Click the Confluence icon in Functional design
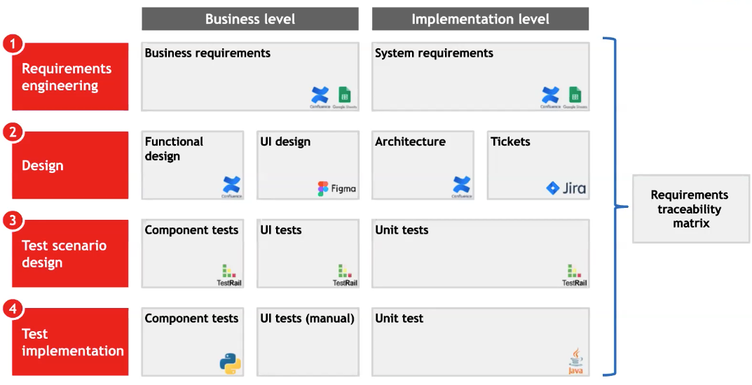The height and width of the screenshot is (385, 752). point(231,185)
